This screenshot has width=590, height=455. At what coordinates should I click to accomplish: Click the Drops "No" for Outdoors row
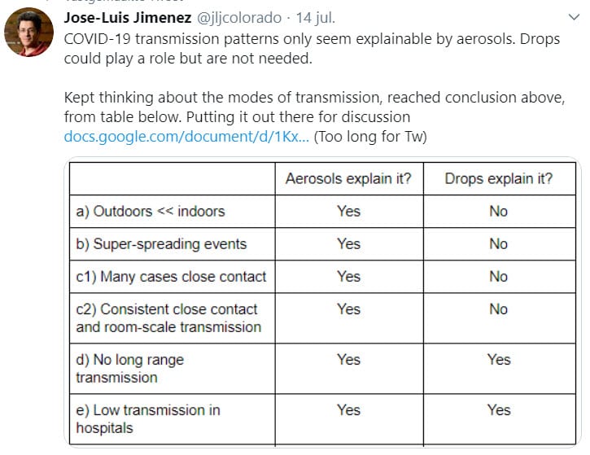click(x=499, y=211)
